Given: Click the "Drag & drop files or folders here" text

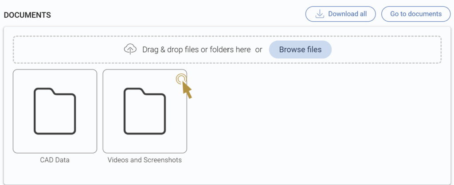Looking at the screenshot, I should [196, 50].
